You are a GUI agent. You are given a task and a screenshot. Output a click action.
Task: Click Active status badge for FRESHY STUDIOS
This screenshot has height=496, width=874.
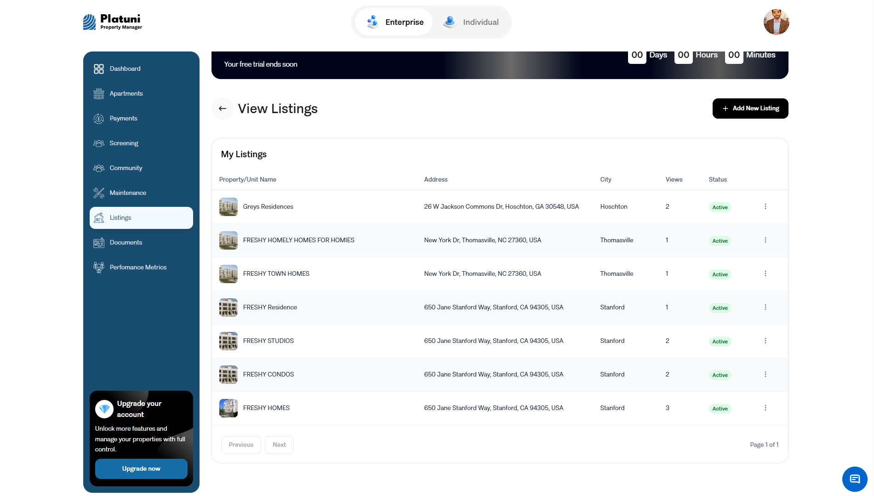(x=720, y=342)
